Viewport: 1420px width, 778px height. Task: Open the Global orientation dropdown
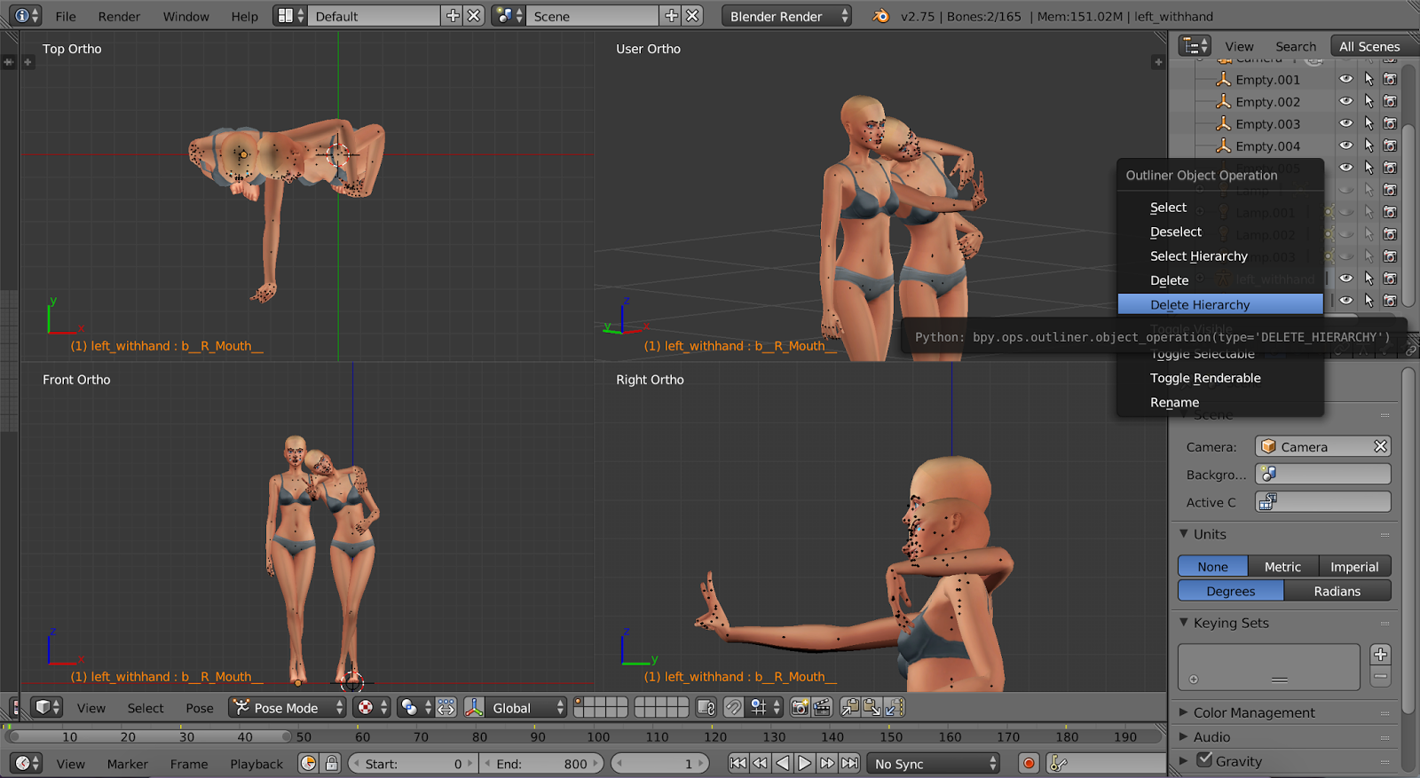(525, 707)
